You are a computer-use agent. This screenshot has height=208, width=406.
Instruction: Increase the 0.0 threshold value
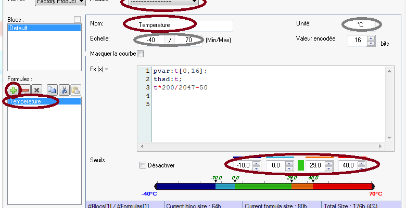click(x=289, y=163)
